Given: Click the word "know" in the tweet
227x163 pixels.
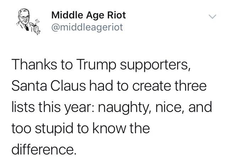Looking at the screenshot, I should (x=109, y=128).
